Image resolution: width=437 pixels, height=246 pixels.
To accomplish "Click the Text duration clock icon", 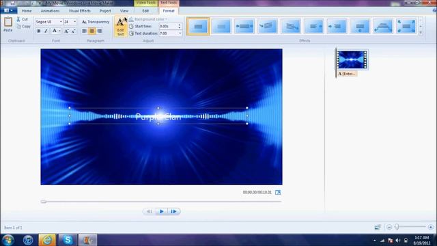I will 131,33.
